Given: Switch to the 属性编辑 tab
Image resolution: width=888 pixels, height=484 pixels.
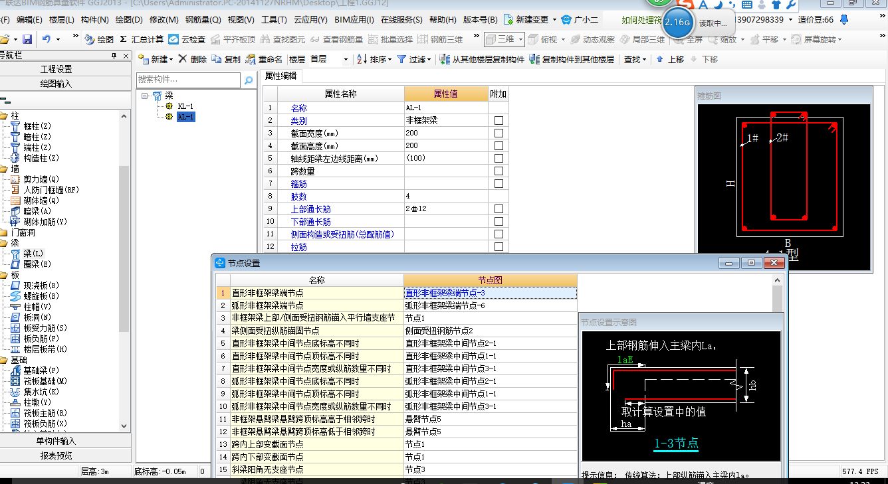Looking at the screenshot, I should (280, 76).
